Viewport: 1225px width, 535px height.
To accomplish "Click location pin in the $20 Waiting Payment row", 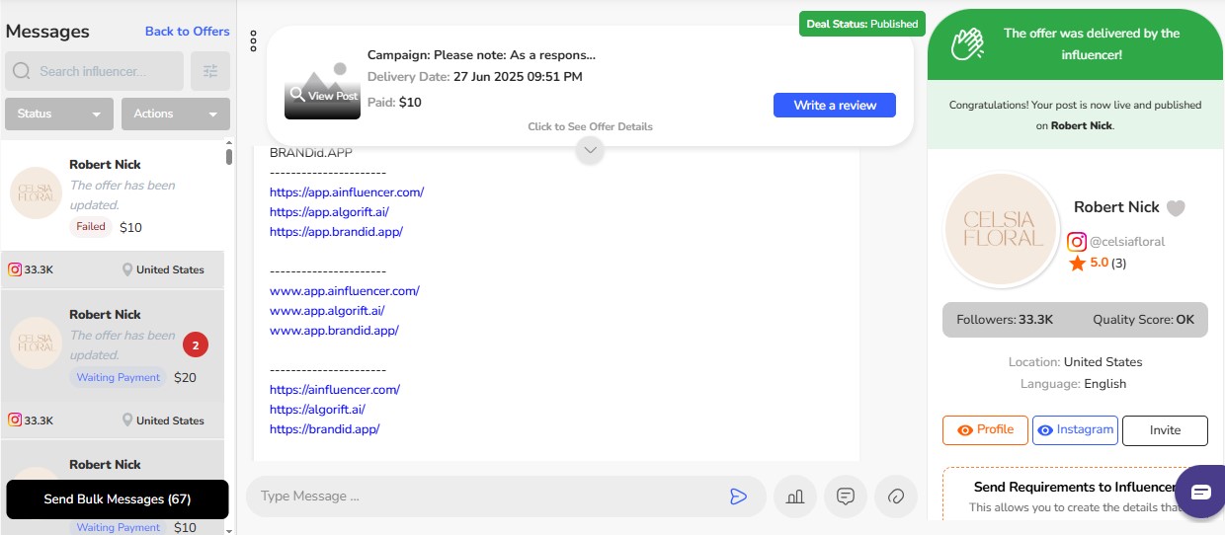I will (127, 420).
